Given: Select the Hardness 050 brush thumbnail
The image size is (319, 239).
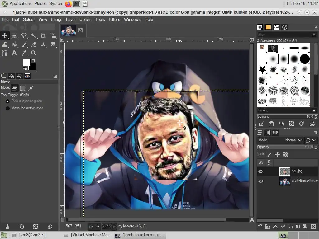Looking at the screenshot, I should 283,59.
